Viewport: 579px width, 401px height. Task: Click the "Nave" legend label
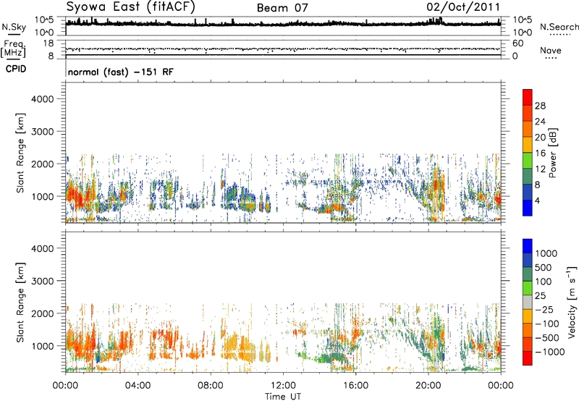551,51
